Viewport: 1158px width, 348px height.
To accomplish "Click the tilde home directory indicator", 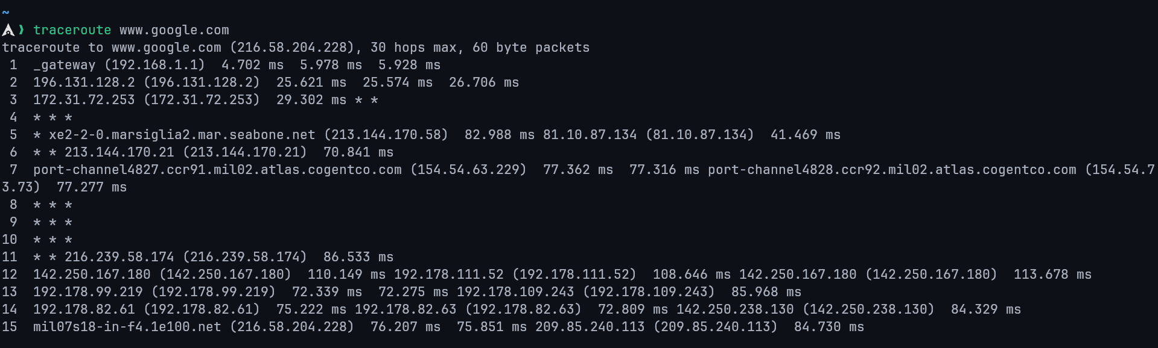I will pos(5,13).
